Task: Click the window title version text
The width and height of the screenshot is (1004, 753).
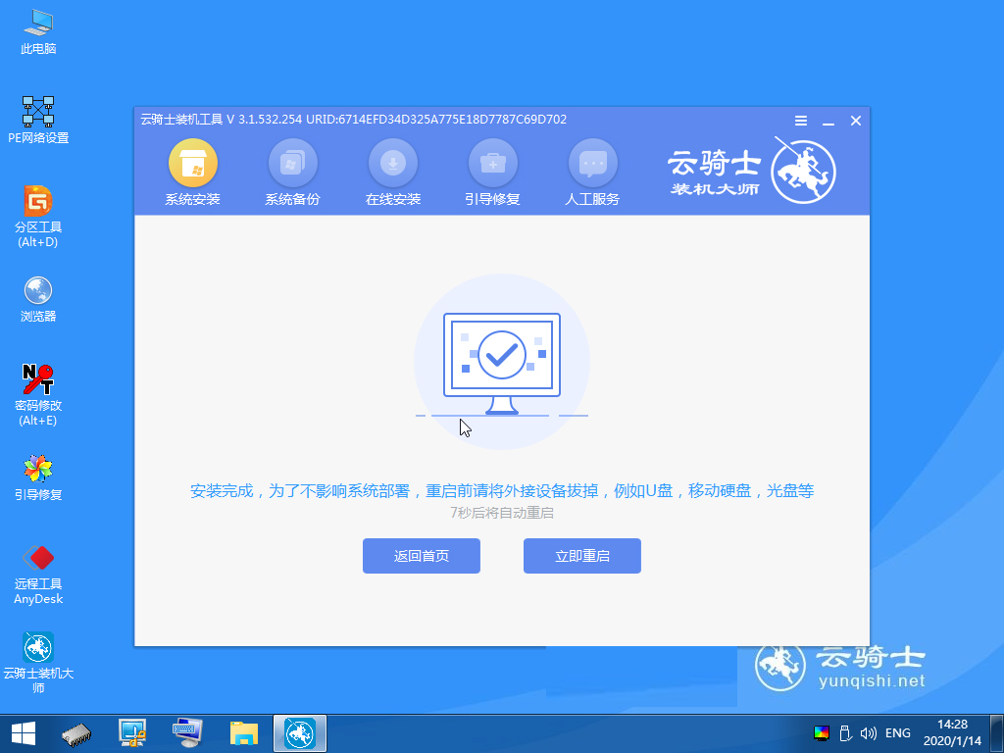Action: (x=353, y=120)
